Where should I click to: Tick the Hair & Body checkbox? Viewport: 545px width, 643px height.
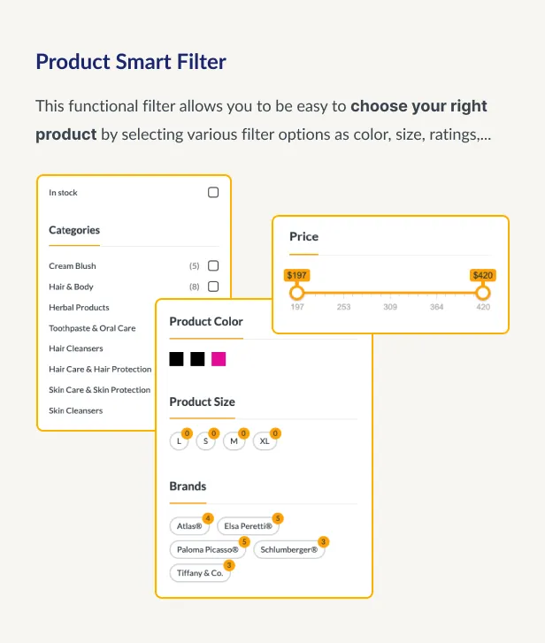pos(213,287)
